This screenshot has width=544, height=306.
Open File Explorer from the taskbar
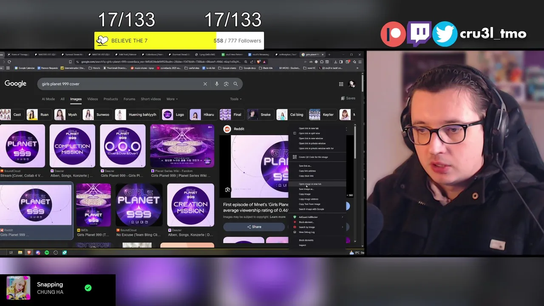20,252
